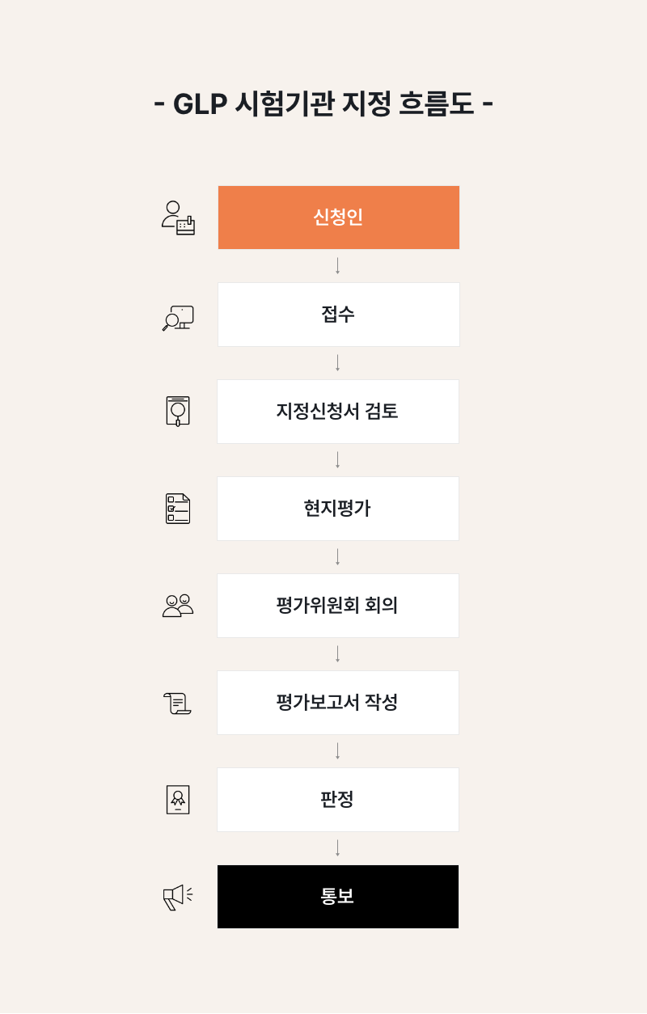The height and width of the screenshot is (1014, 647).
Task: Select the black 통보 box
Action: [x=338, y=897]
